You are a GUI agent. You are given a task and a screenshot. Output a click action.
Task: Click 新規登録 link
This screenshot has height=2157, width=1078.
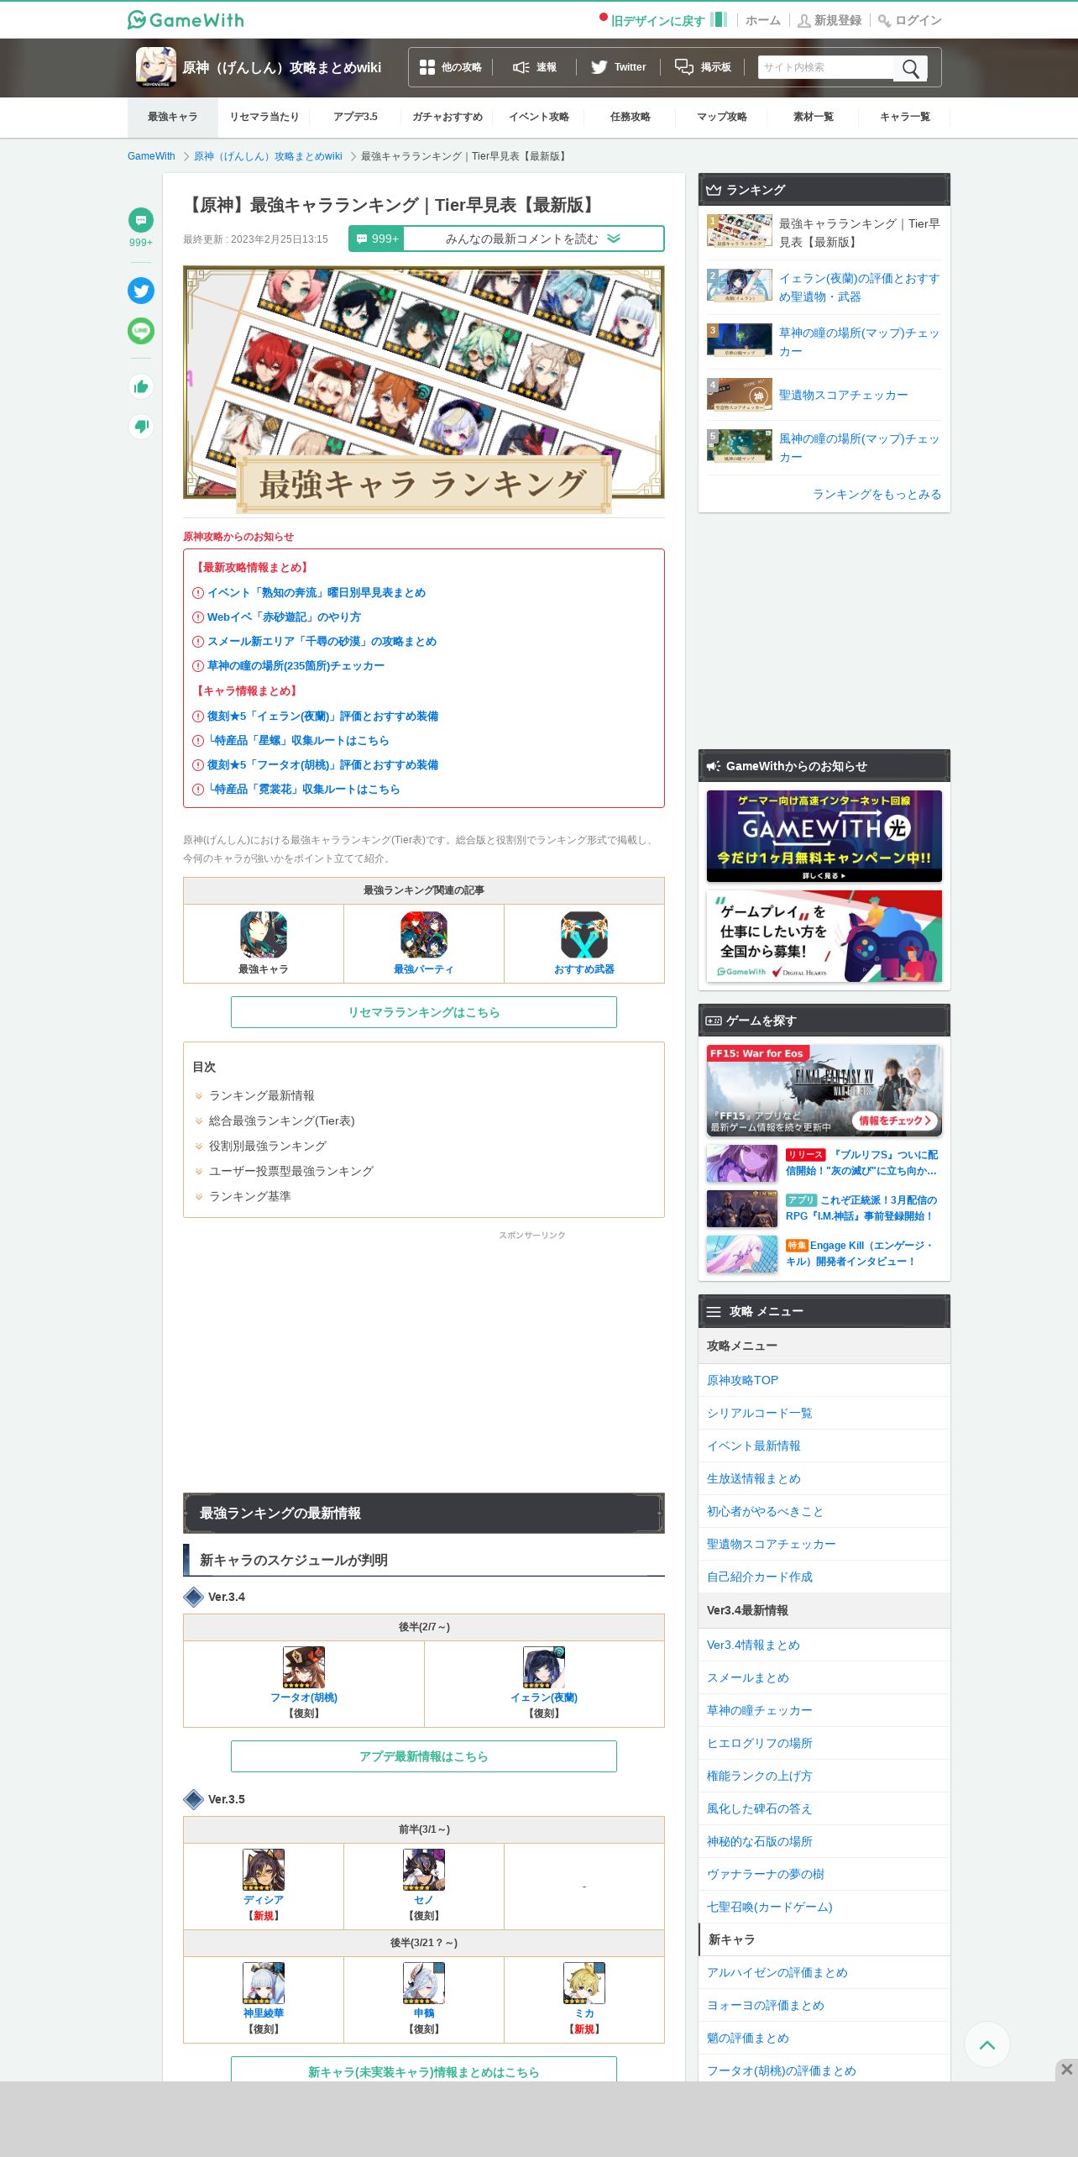(x=829, y=20)
